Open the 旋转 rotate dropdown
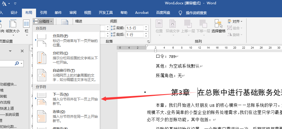Viewport: 282px width, 129px height. [x=235, y=35]
